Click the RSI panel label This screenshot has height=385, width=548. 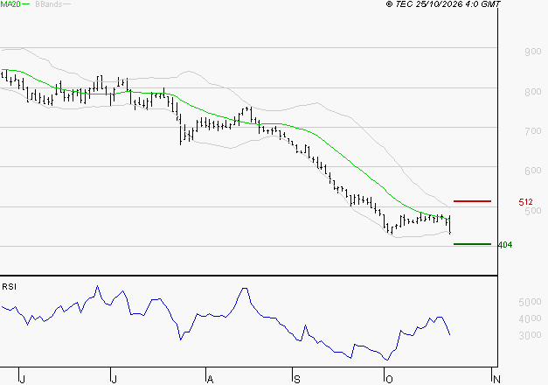pyautogui.click(x=9, y=287)
